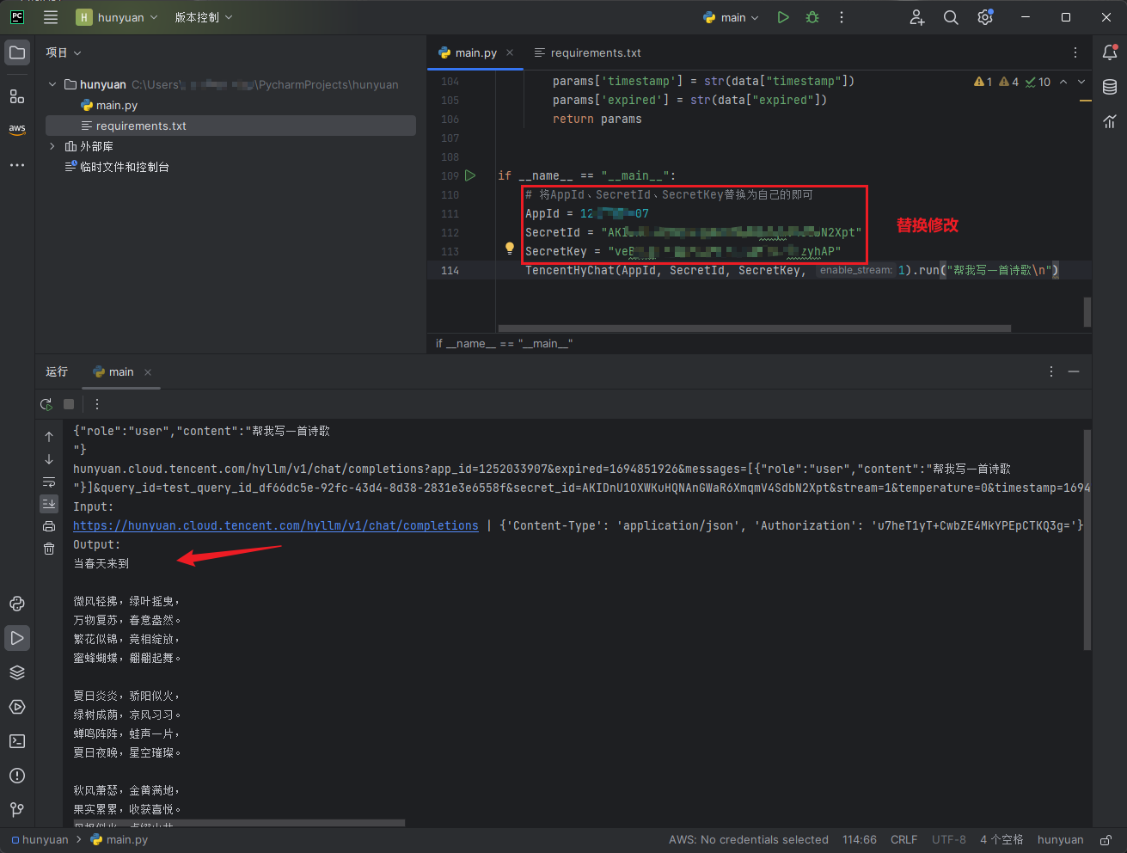Show more tool windows ellipsis
The image size is (1127, 853).
click(17, 165)
